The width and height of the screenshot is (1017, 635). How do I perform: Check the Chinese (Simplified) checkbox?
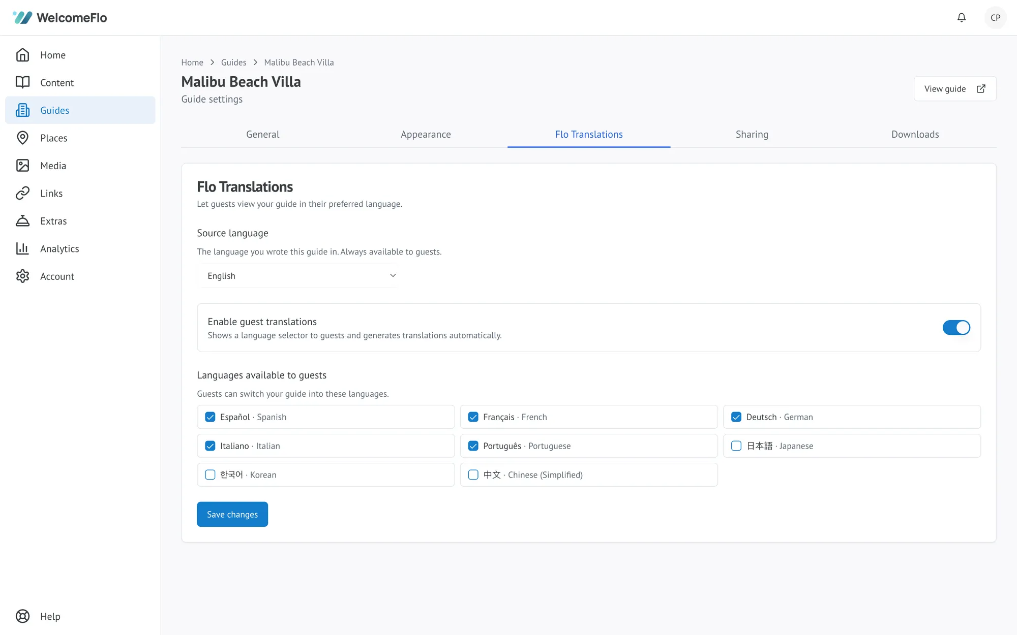point(473,475)
